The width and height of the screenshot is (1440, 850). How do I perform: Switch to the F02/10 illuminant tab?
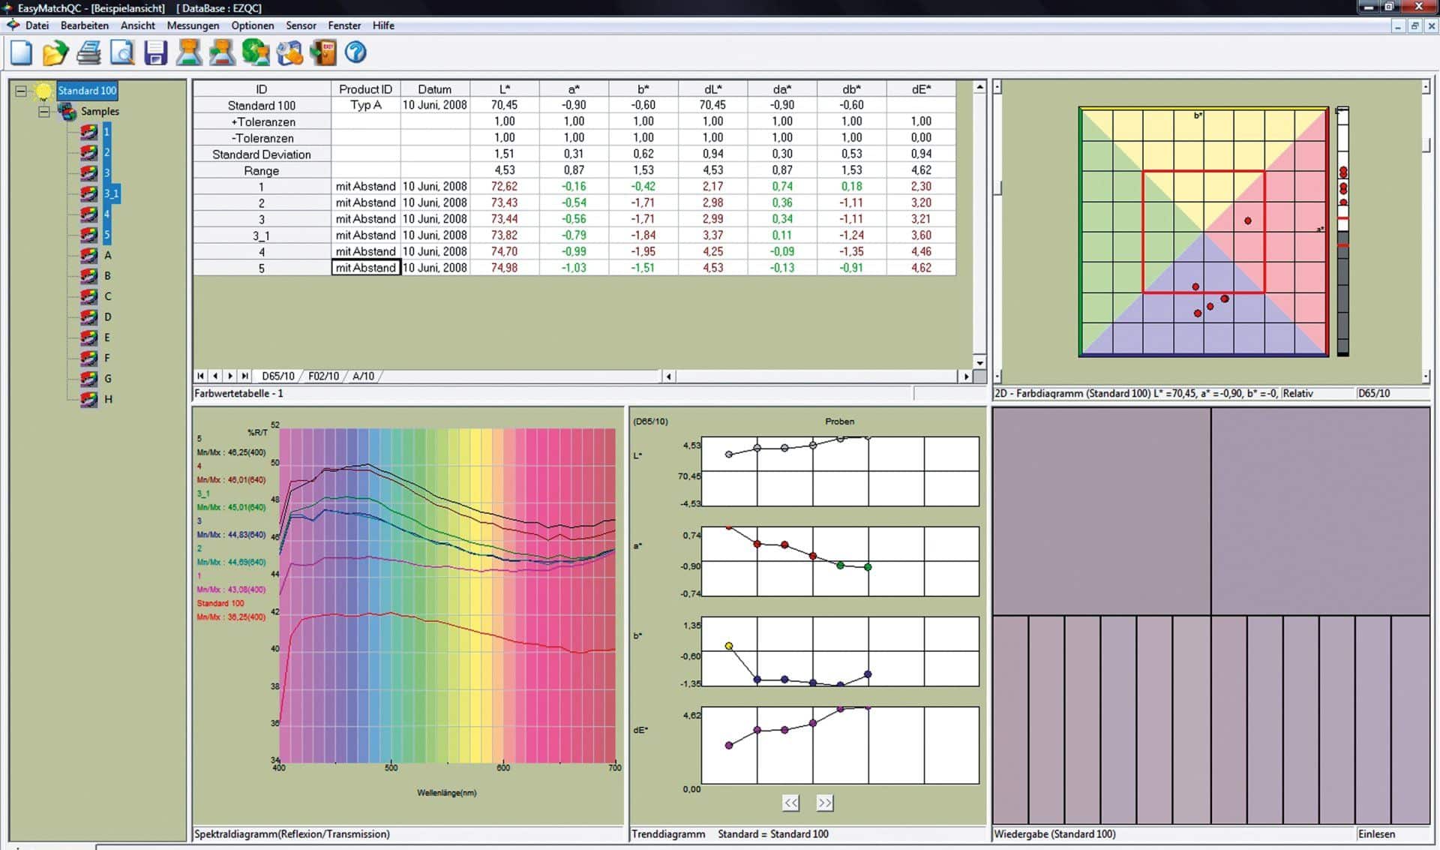(323, 376)
